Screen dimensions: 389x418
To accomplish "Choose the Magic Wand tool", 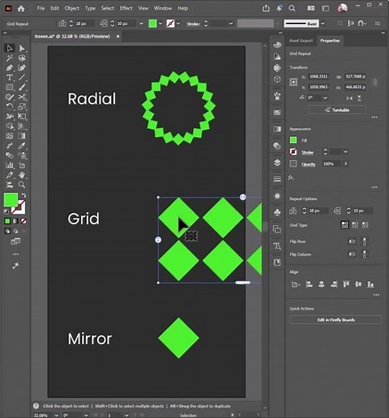I will (x=10, y=58).
